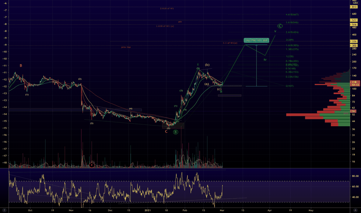The height and width of the screenshot is (213, 361).
Task: Click the Z timezone icon at bottom-left
Action: pyautogui.click(x=4, y=210)
